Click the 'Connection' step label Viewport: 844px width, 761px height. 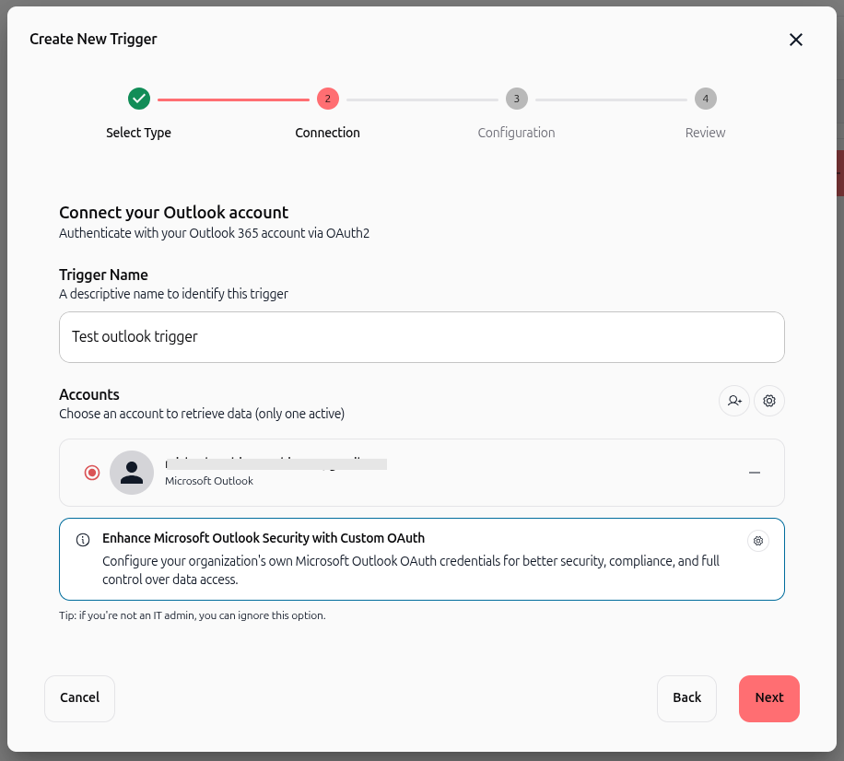tap(327, 133)
